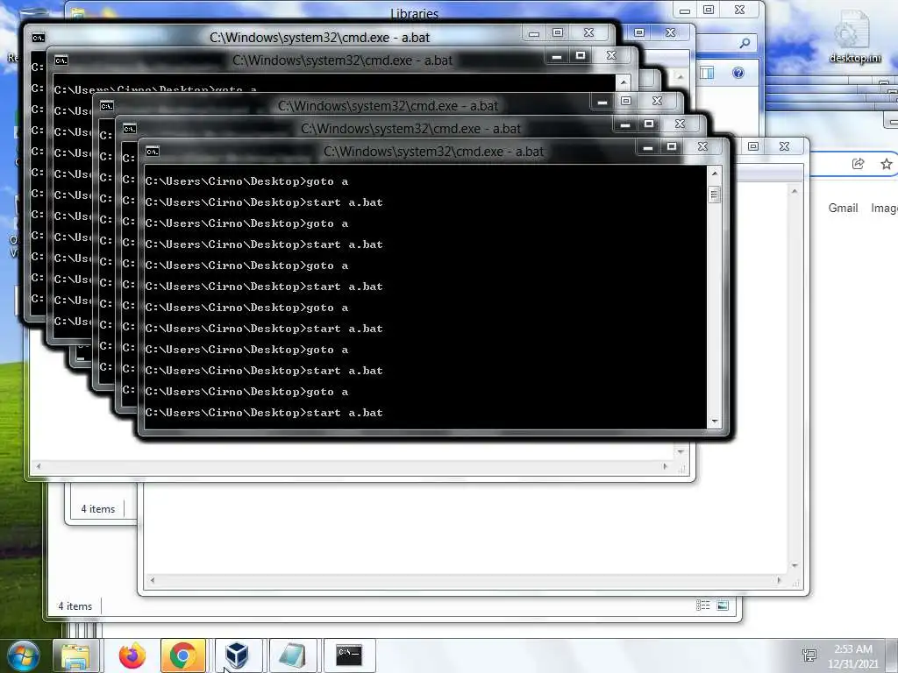
Task: Minimize the Libraries window
Action: pyautogui.click(x=685, y=11)
